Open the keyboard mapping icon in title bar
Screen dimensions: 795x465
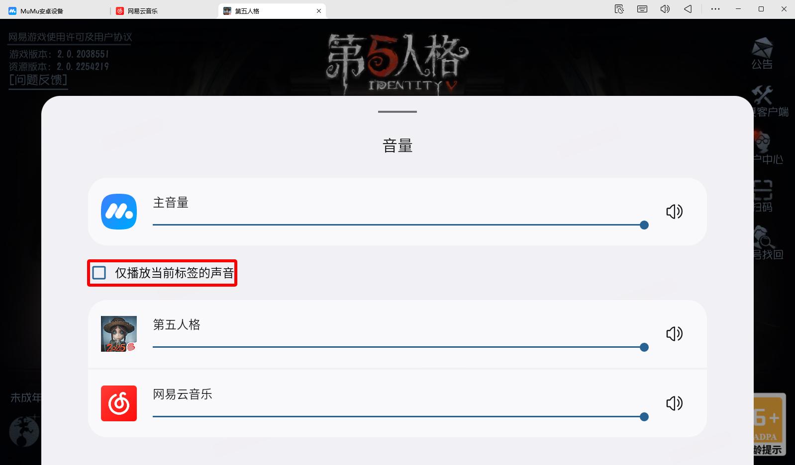[x=642, y=9]
